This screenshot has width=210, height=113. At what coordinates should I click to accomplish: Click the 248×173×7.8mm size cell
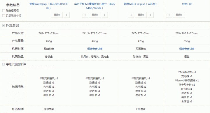pyautogui.click(x=49, y=33)
